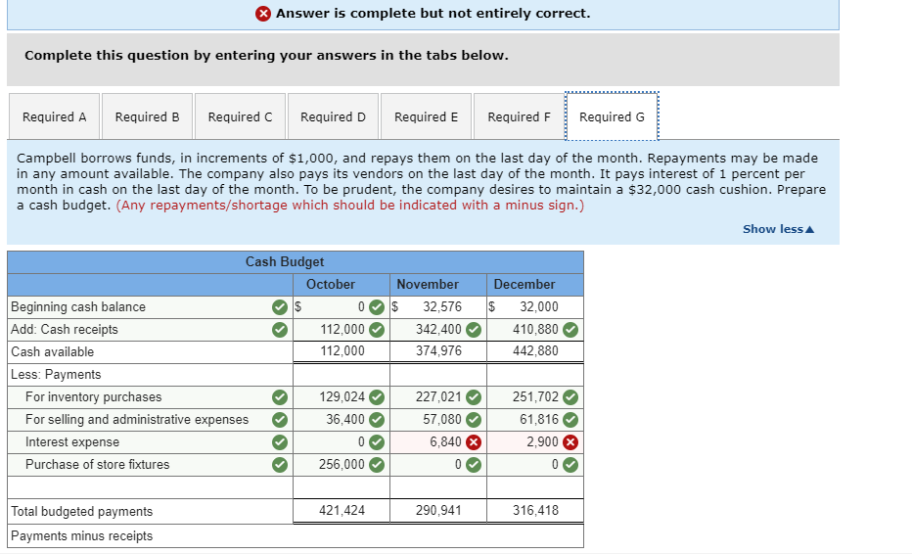Click green check after 'For selling and administrative expenses' label
The width and height of the screenshot is (912, 554).
(280, 420)
